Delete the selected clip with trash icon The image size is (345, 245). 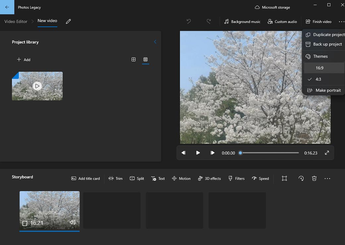click(314, 179)
